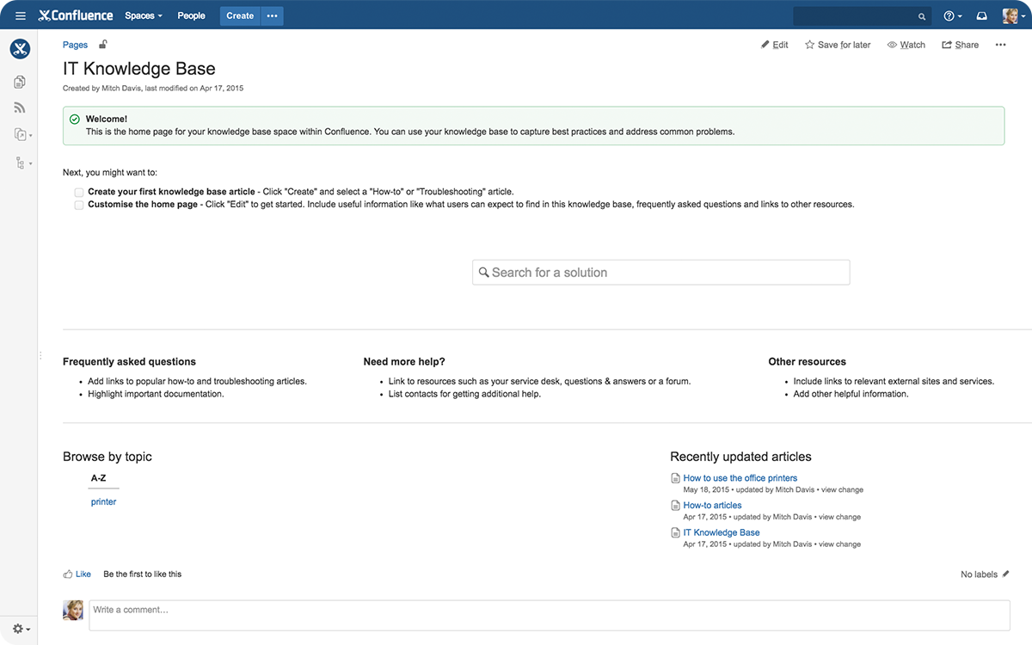Select the Blog/RSS icon in the sidebar
This screenshot has width=1032, height=645.
pyautogui.click(x=20, y=107)
